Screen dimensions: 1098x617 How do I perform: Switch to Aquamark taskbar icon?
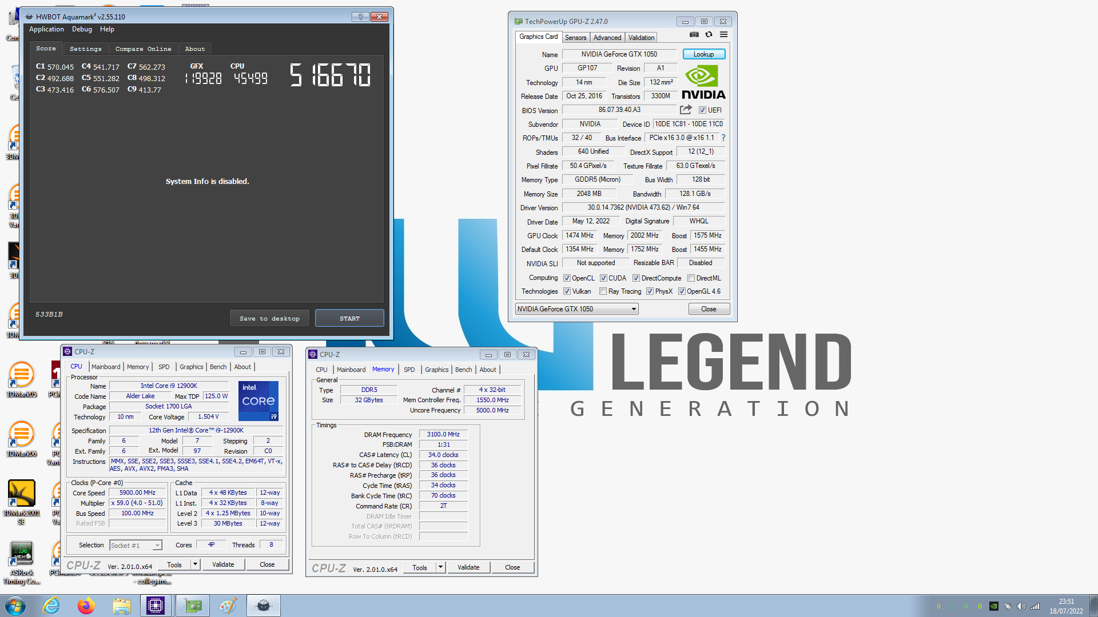click(264, 606)
